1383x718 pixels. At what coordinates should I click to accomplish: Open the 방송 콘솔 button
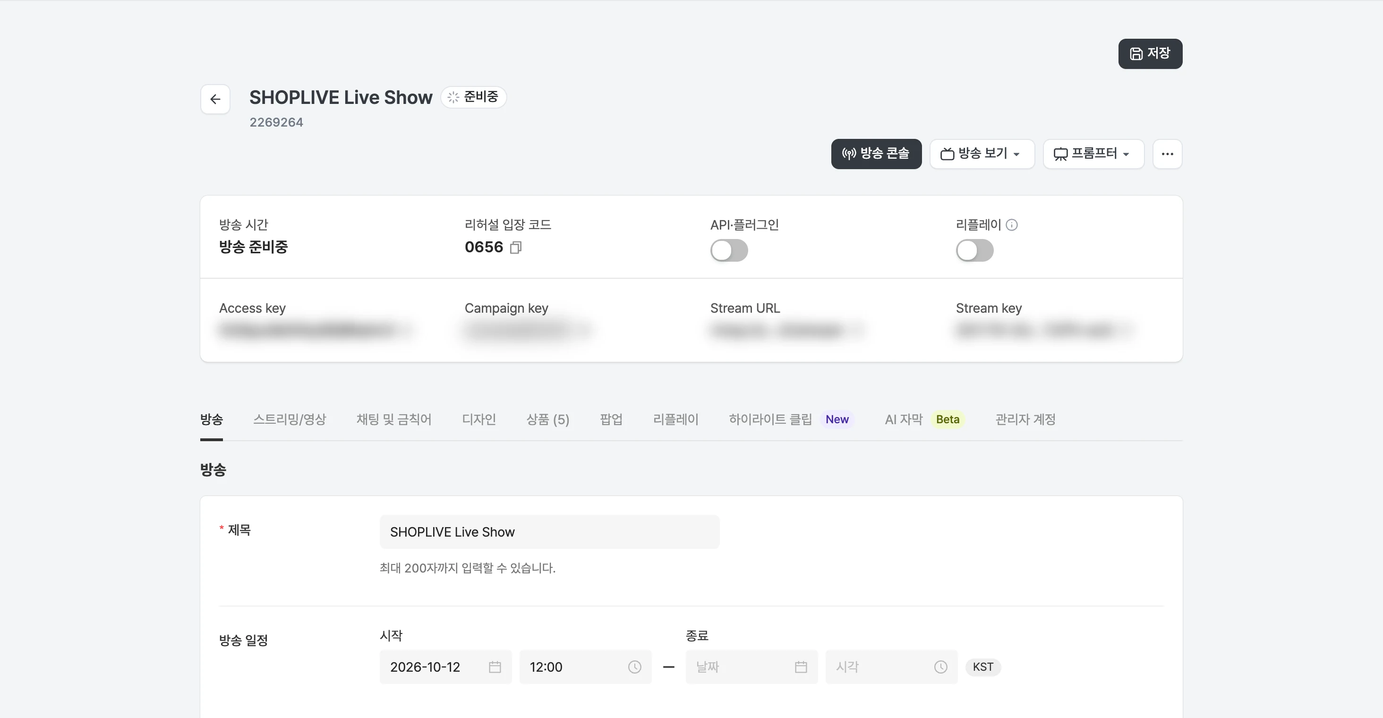click(x=876, y=154)
